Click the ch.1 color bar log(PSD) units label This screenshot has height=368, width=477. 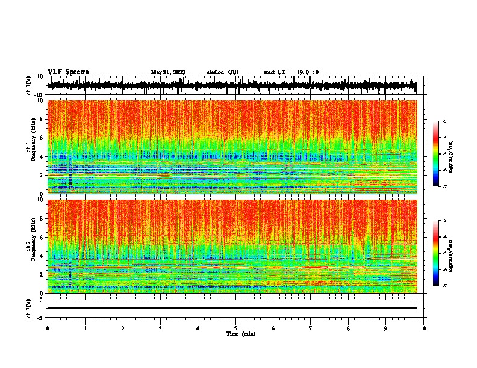(x=451, y=157)
